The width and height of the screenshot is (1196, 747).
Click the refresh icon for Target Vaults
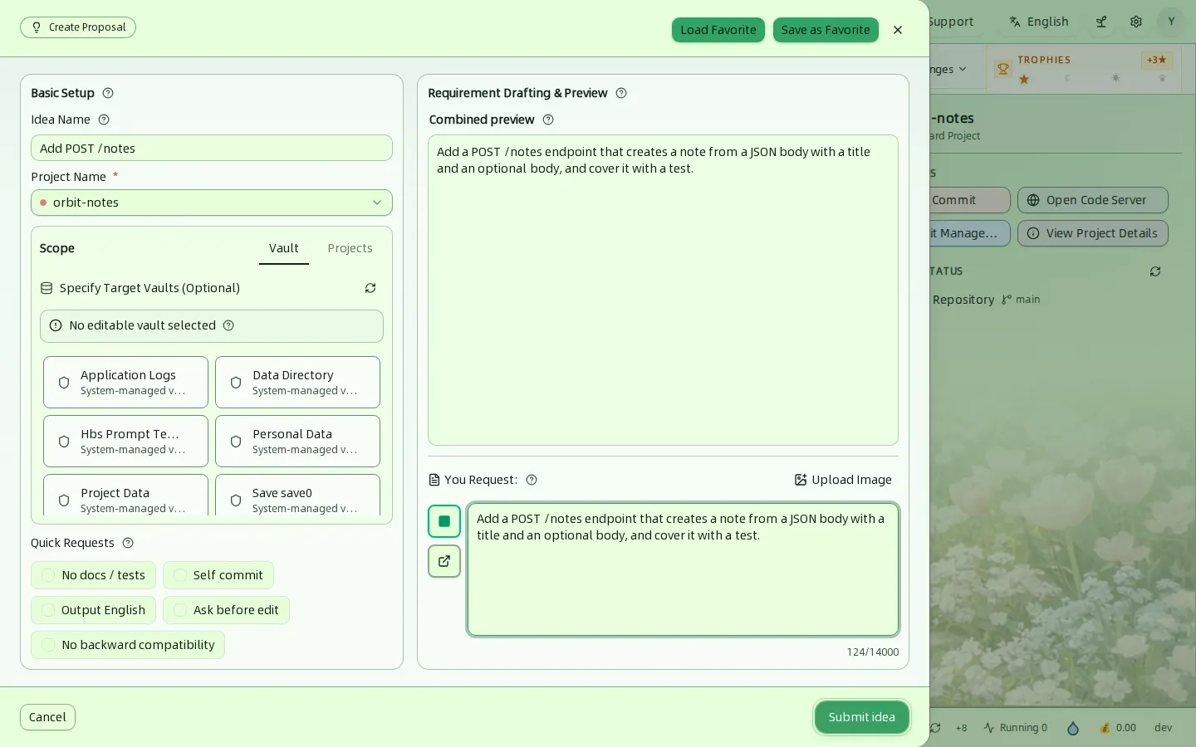point(370,288)
